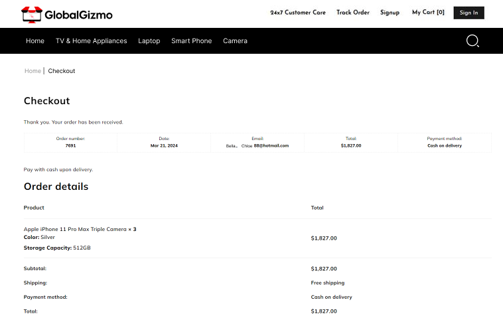Click the hotmail email address

[x=271, y=145]
